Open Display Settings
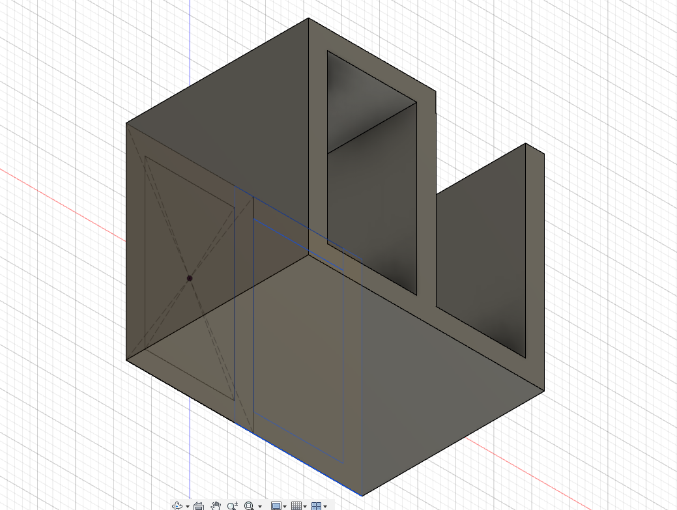677x510 pixels. 276,505
